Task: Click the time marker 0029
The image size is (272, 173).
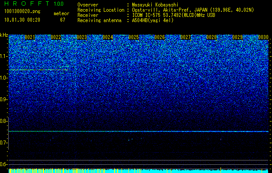Action: tap(237, 37)
